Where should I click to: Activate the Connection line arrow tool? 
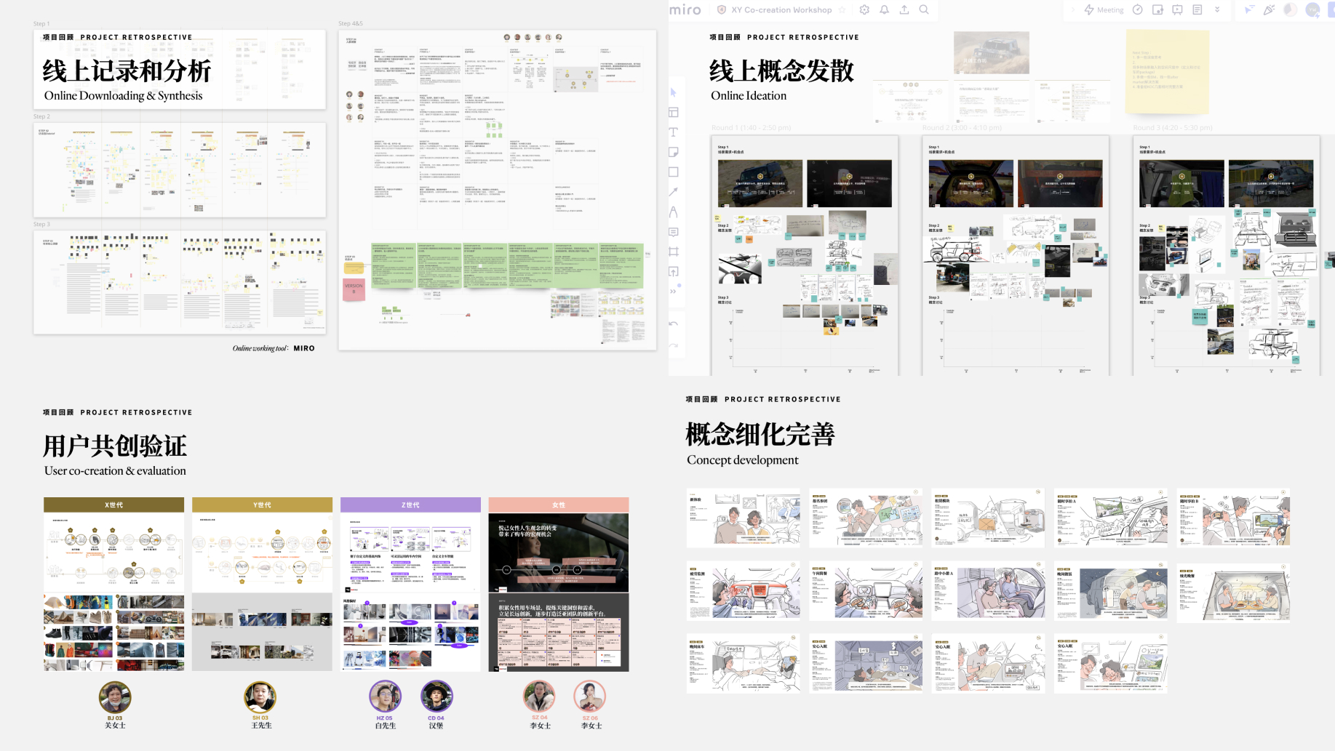(x=674, y=192)
